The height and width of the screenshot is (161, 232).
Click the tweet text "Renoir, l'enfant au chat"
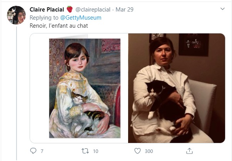pyautogui.click(x=58, y=26)
